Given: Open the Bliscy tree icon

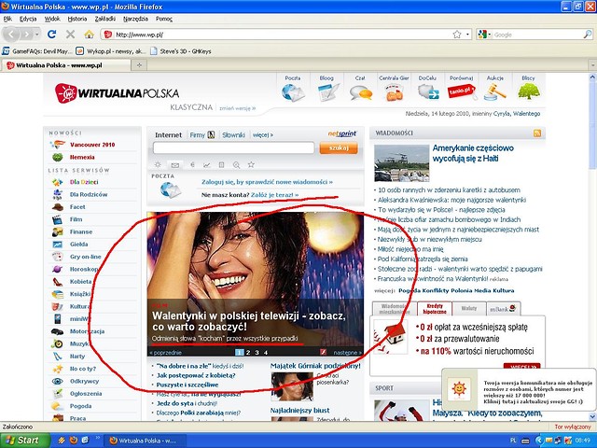Looking at the screenshot, I should click(529, 91).
